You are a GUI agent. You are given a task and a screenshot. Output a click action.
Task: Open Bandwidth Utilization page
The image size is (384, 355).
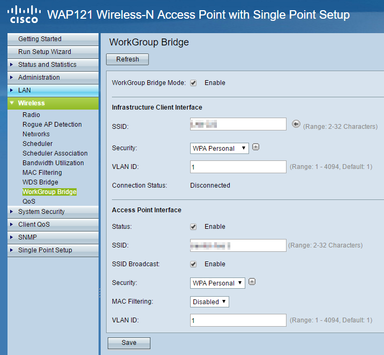pyautogui.click(x=53, y=163)
